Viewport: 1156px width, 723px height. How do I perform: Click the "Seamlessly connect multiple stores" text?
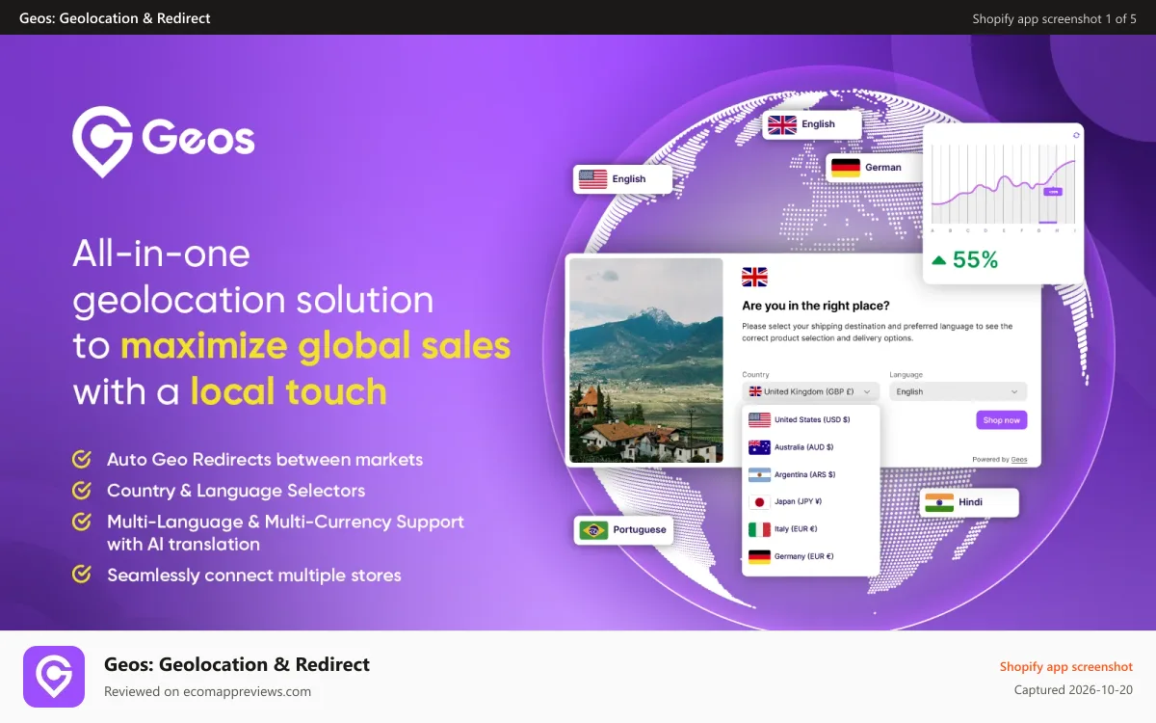254,576
